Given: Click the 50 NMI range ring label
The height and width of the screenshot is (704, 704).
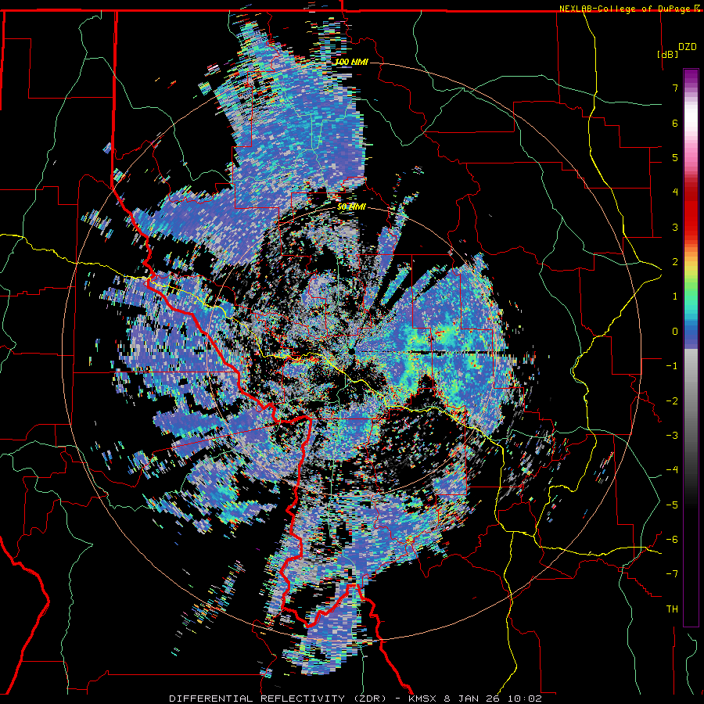Looking at the screenshot, I should pos(351,207).
